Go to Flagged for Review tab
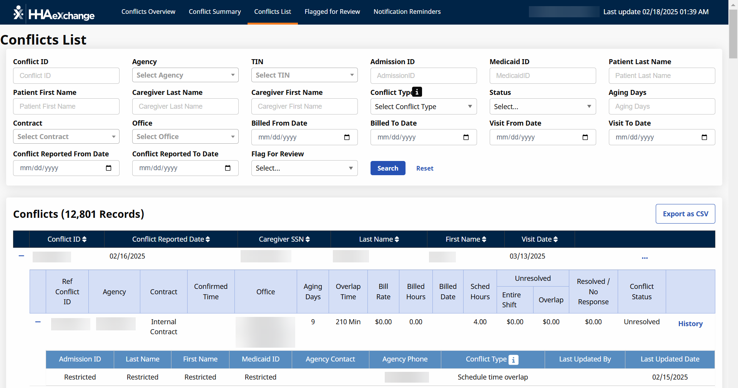Image resolution: width=738 pixels, height=388 pixels. click(332, 12)
